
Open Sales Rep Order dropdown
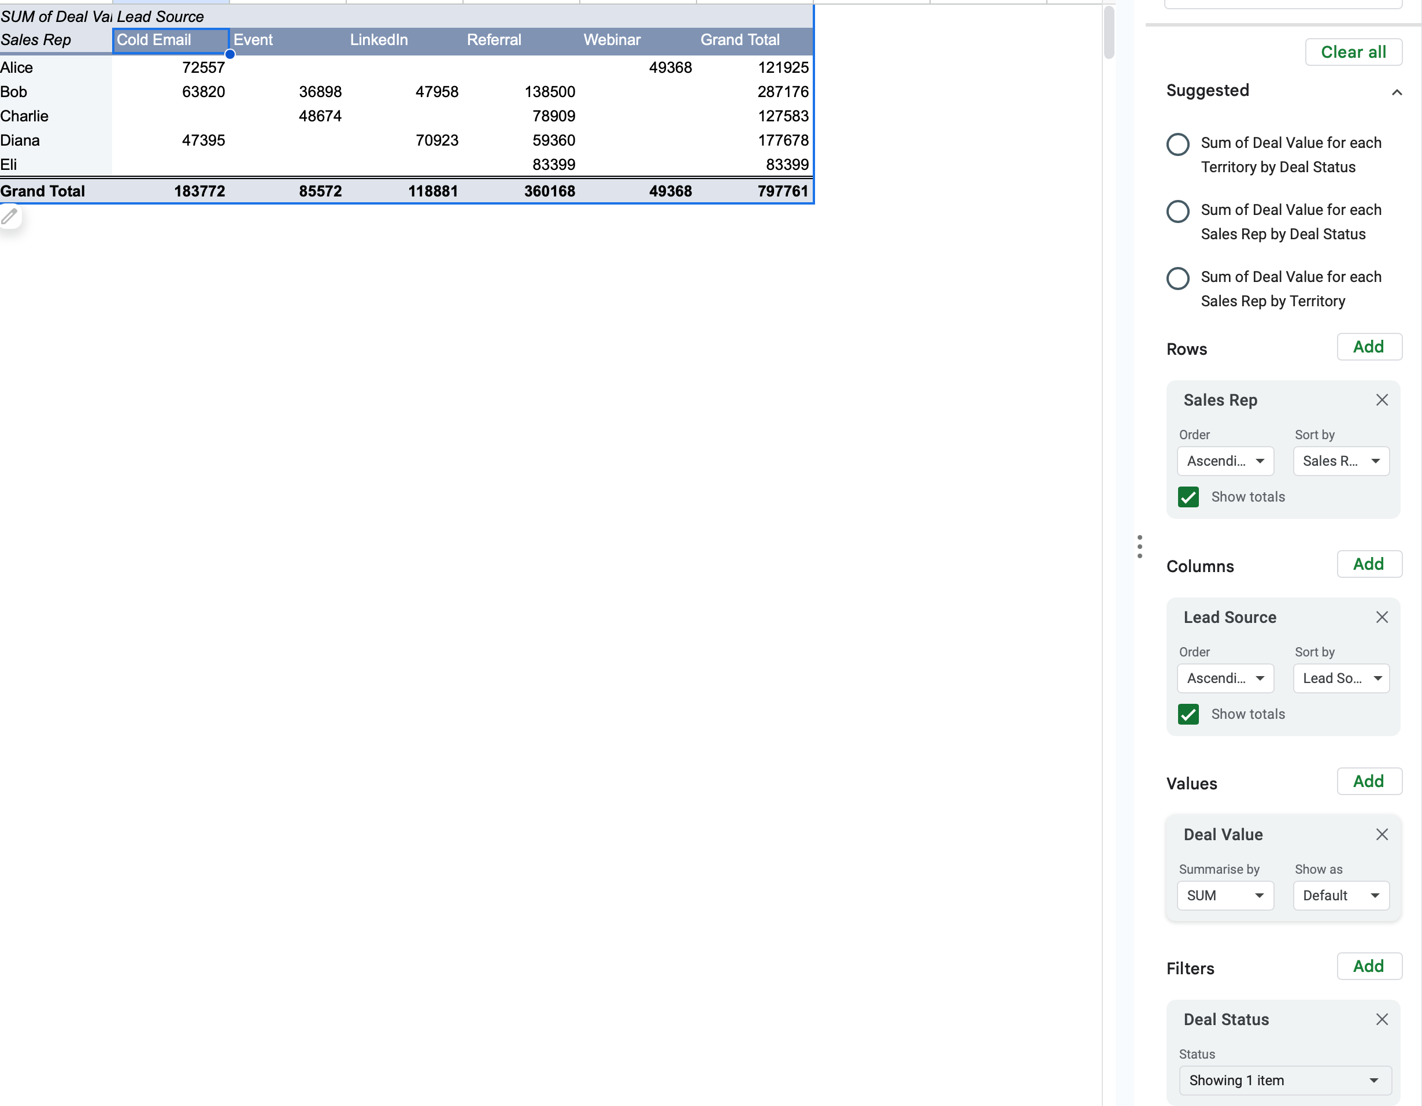[1225, 461]
